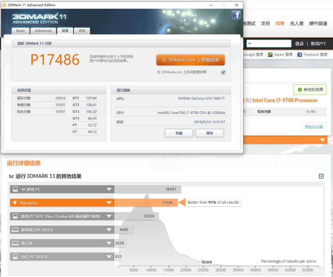The width and height of the screenshot is (333, 277).
Task: Switch to the Advanced tab
Action: coord(43,31)
